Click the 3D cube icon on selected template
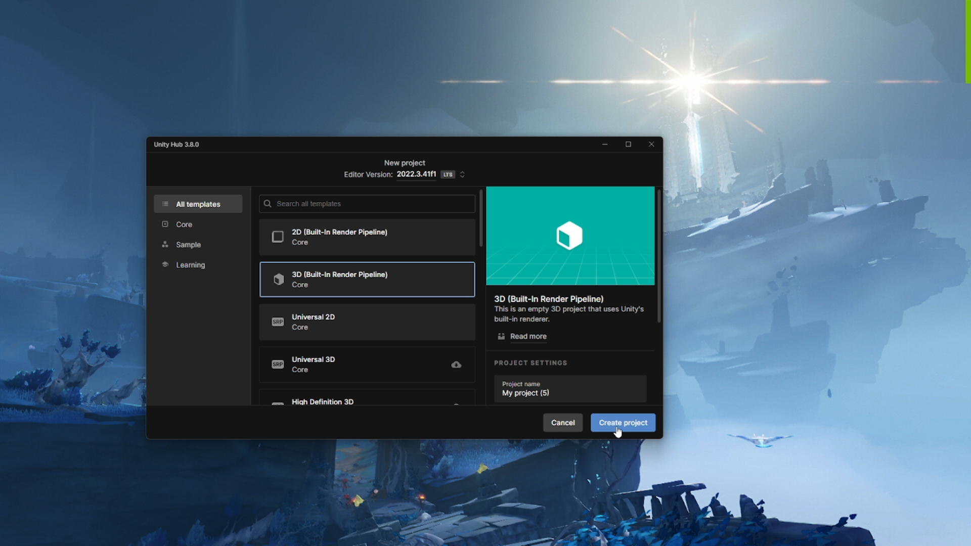Viewport: 971px width, 546px height. pyautogui.click(x=278, y=280)
